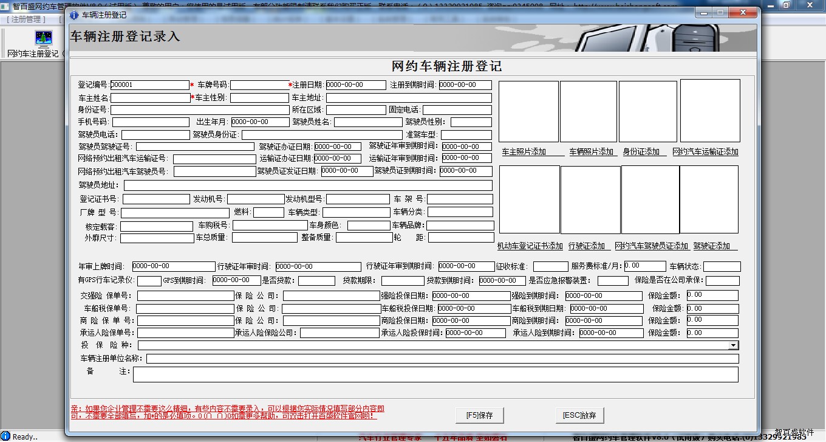Open the 投保险种 dropdown arrow
Screen dimensions: 826x442
click(734, 345)
